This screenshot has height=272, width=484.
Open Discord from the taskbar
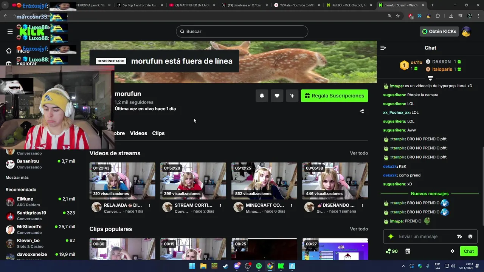(237, 266)
